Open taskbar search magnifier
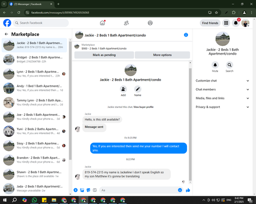 click(15, 200)
